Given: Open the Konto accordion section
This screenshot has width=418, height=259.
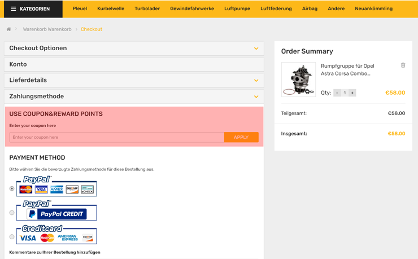Looking at the screenshot, I should click(x=134, y=64).
